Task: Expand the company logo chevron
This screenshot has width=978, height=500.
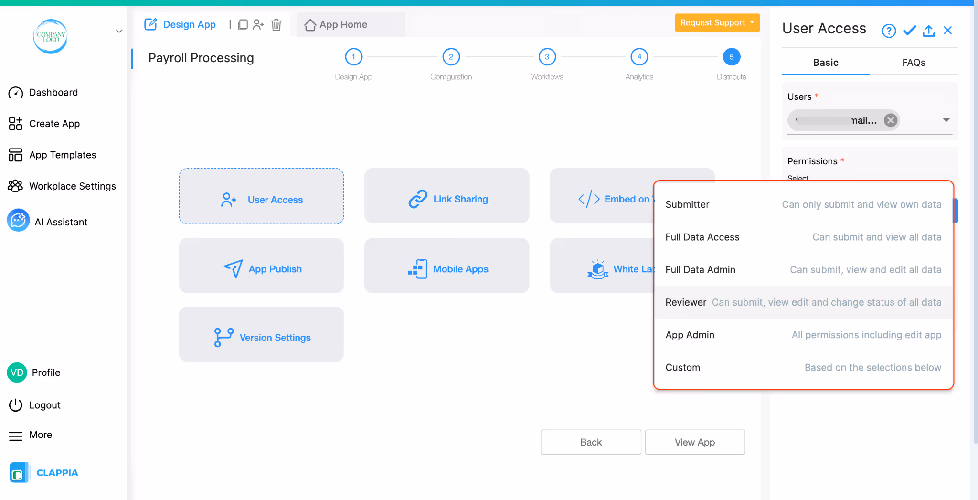Action: pyautogui.click(x=118, y=31)
